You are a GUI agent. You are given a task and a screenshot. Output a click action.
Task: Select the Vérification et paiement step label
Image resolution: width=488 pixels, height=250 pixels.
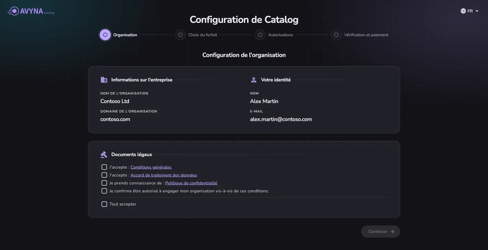[x=366, y=35]
